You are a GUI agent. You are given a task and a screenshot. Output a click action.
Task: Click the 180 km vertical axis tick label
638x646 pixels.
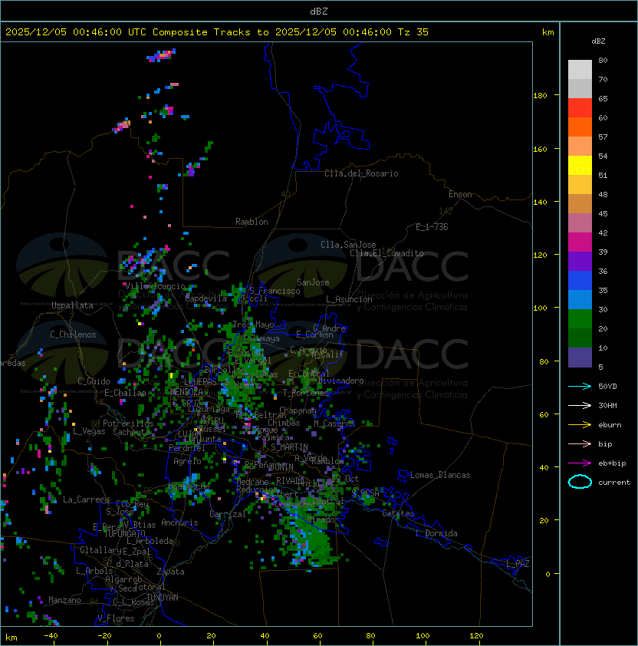coord(540,96)
